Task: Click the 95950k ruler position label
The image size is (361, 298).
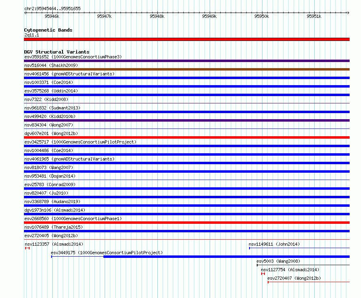Action: [x=262, y=16]
